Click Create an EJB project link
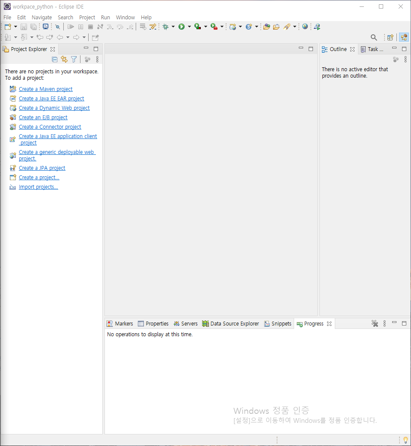 pyautogui.click(x=43, y=117)
